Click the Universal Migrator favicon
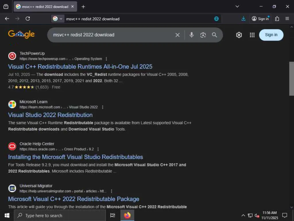This screenshot has width=294, height=221. click(12, 188)
